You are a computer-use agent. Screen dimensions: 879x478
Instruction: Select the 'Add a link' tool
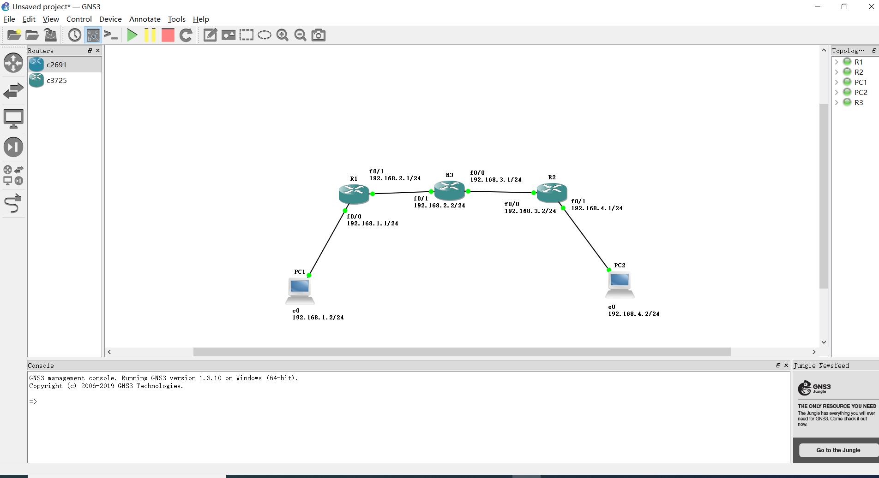(x=13, y=204)
